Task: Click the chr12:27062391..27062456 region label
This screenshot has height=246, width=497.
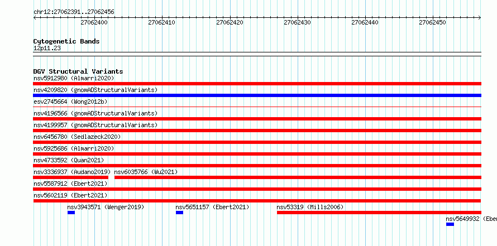Action: pos(74,12)
